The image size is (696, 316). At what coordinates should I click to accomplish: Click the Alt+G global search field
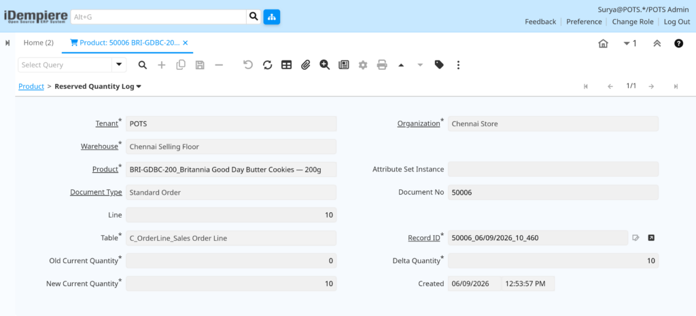point(158,17)
